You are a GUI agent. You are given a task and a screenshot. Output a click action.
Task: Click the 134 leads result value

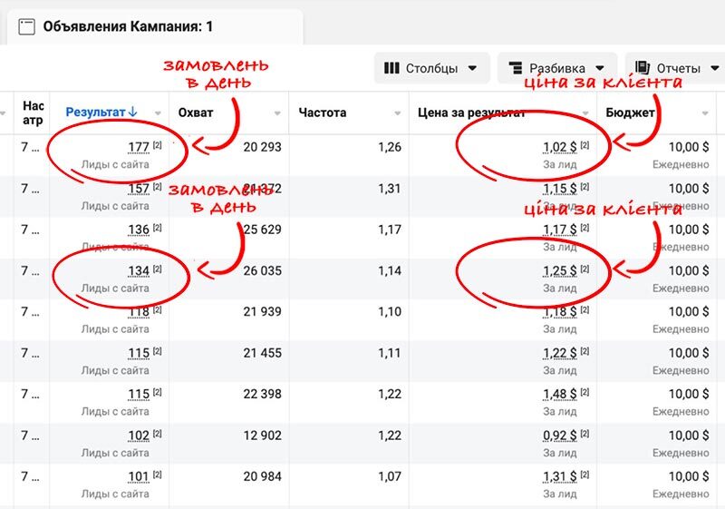point(138,270)
